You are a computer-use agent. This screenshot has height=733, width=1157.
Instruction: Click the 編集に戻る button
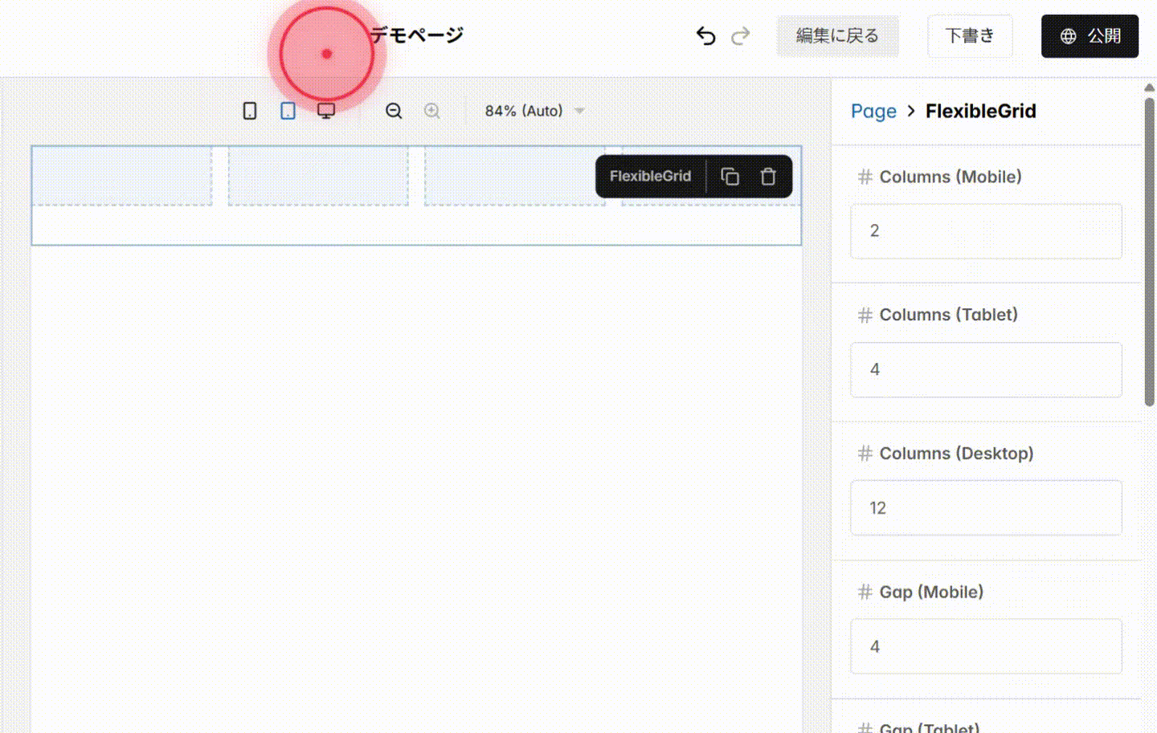pos(838,36)
